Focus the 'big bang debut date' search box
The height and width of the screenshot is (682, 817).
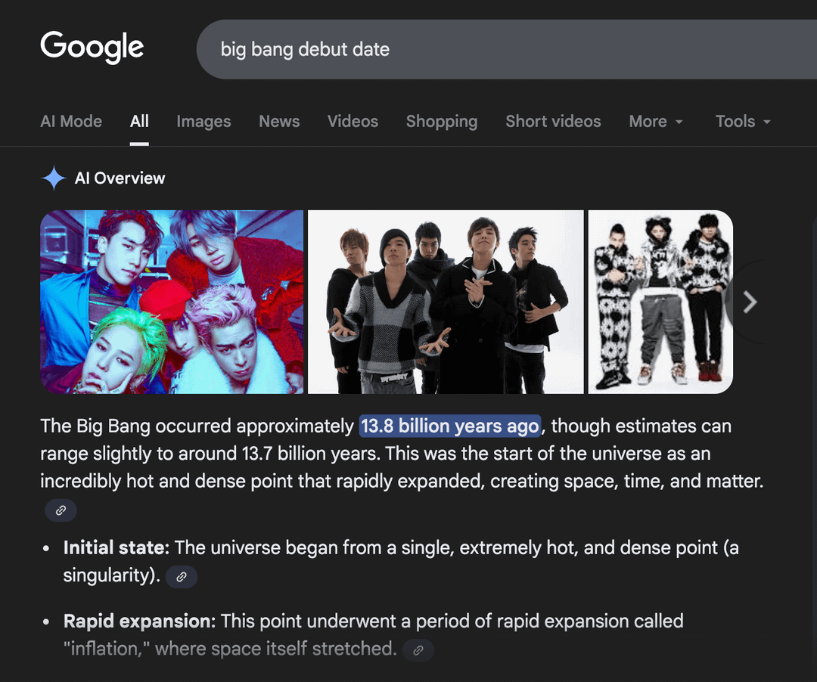(454, 50)
